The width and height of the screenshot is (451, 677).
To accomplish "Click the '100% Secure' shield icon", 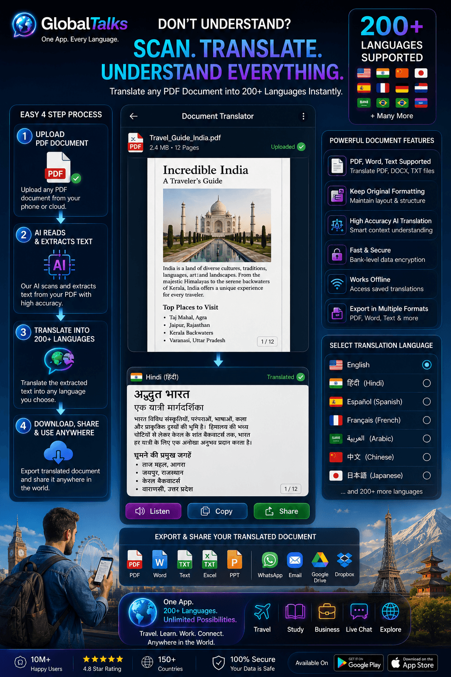I will click(219, 662).
